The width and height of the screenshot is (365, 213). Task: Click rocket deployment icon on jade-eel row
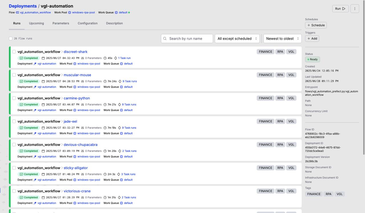35,133
